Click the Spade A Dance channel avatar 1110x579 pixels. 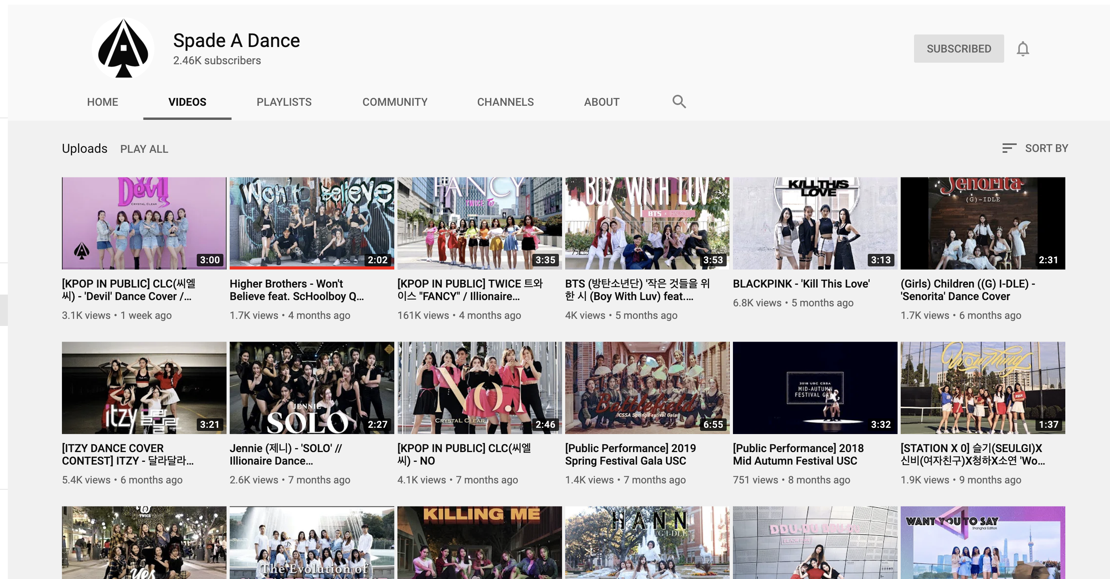(x=123, y=49)
